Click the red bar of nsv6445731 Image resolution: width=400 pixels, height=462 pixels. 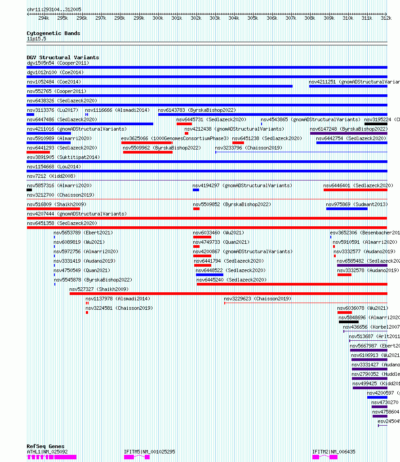184,124
